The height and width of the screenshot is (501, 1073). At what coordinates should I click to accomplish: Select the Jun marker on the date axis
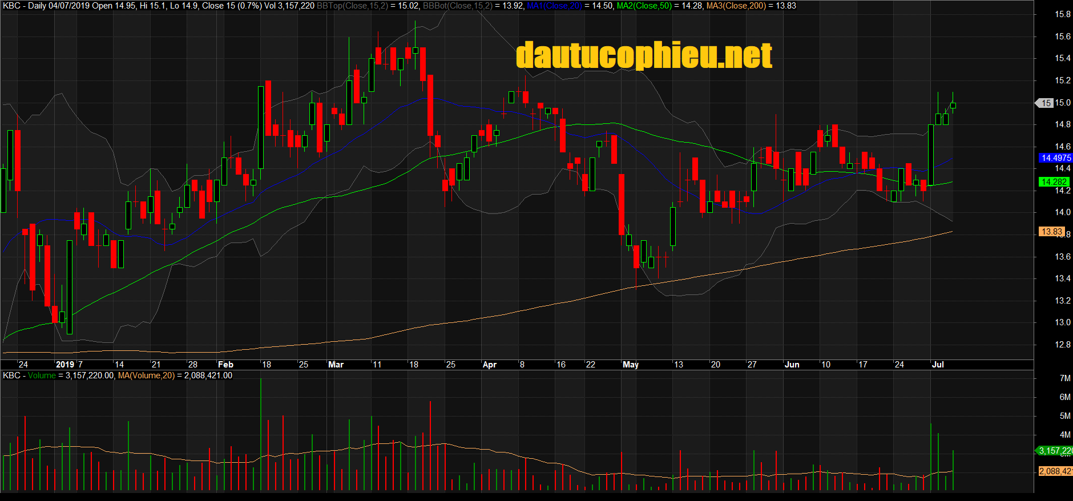coord(792,365)
